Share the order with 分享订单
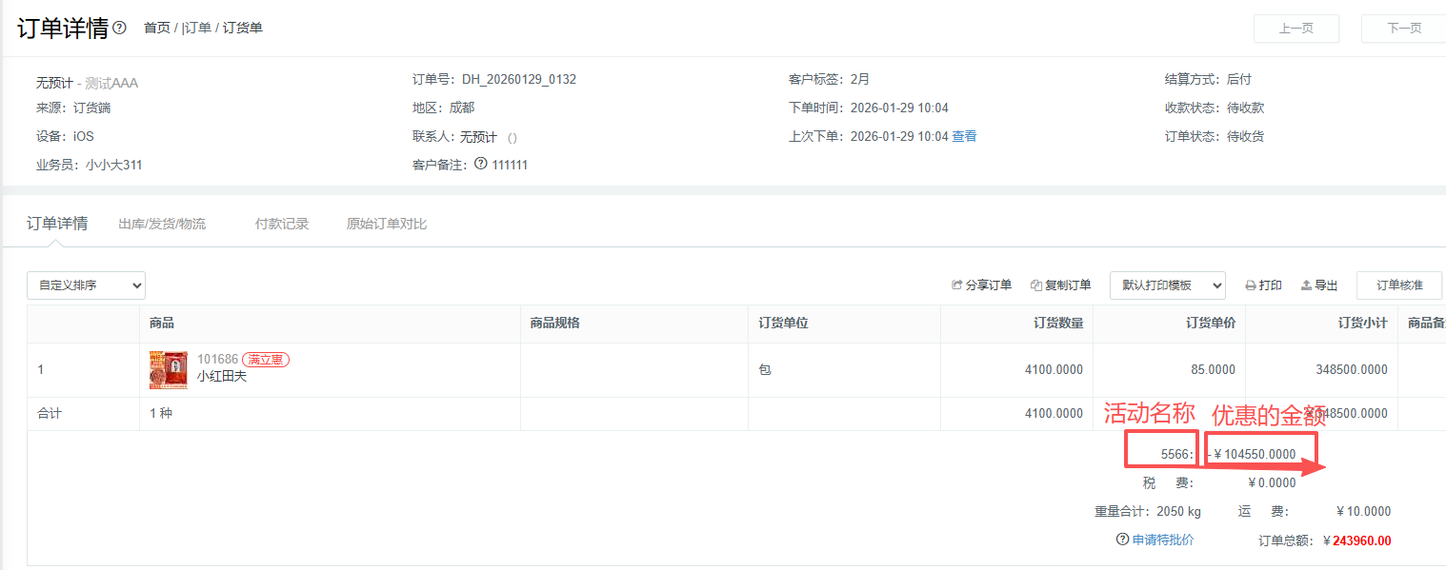This screenshot has width=1446, height=570. click(x=981, y=285)
